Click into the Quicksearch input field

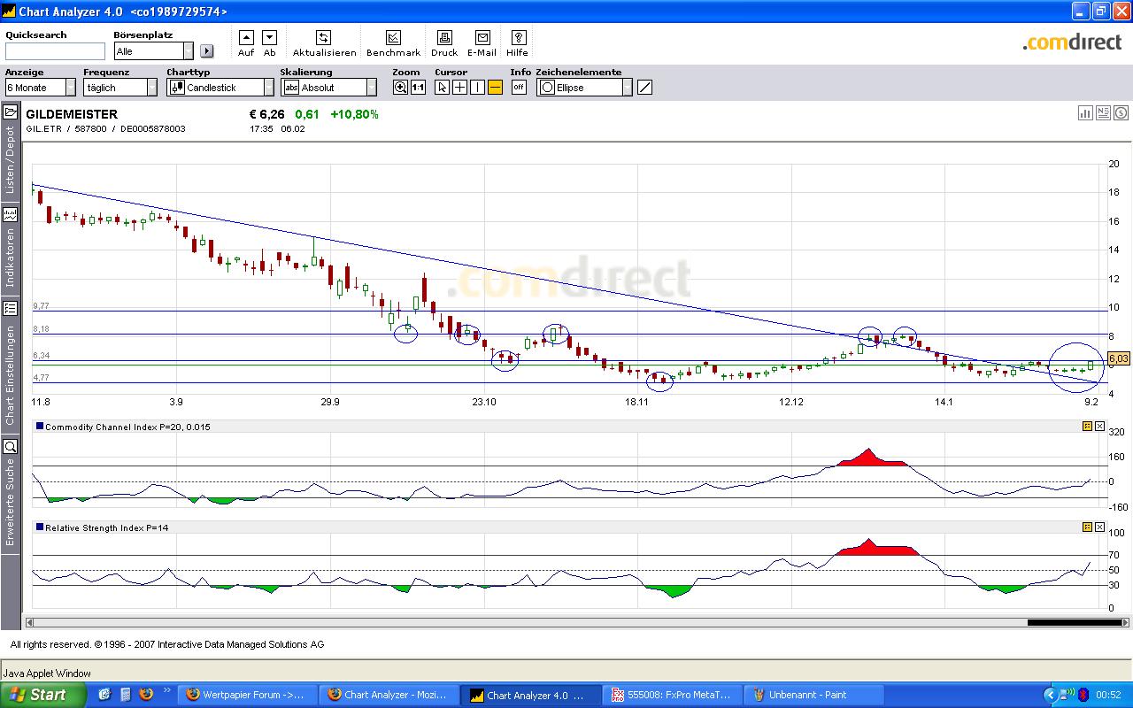(55, 51)
